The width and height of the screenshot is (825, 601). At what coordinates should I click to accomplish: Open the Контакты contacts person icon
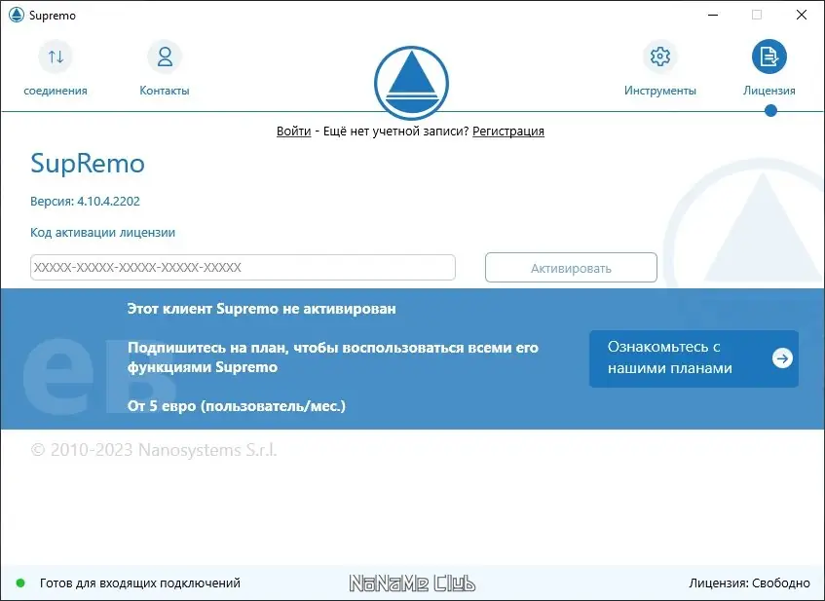click(x=165, y=56)
